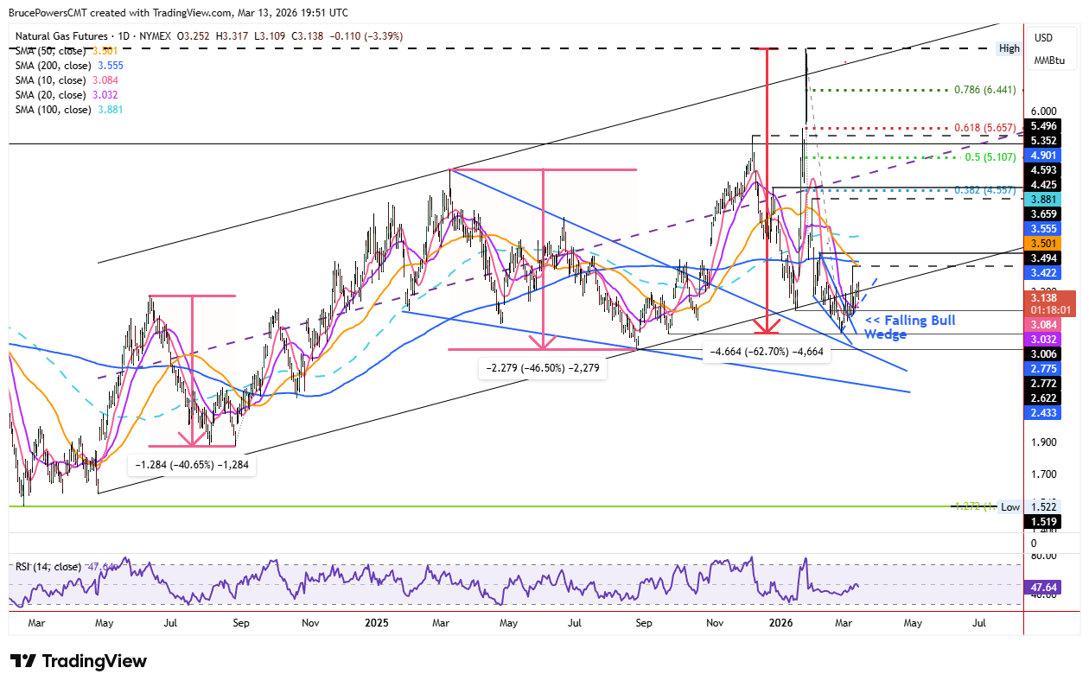Click the 2026 label on the time axis

(x=781, y=622)
